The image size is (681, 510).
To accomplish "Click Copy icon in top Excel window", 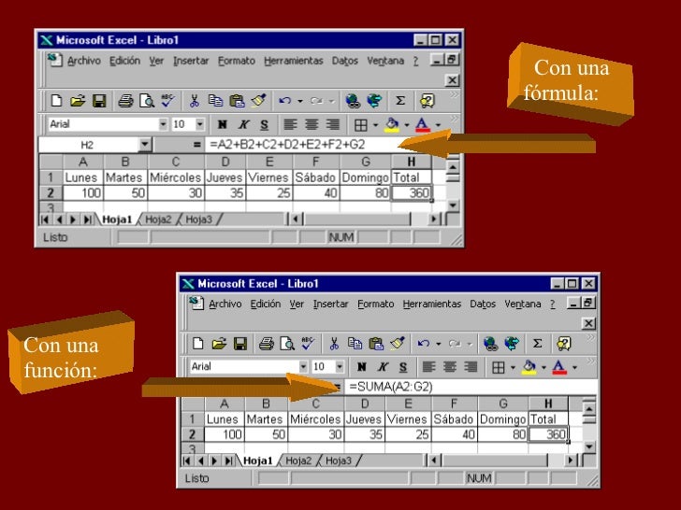I will pyautogui.click(x=215, y=101).
